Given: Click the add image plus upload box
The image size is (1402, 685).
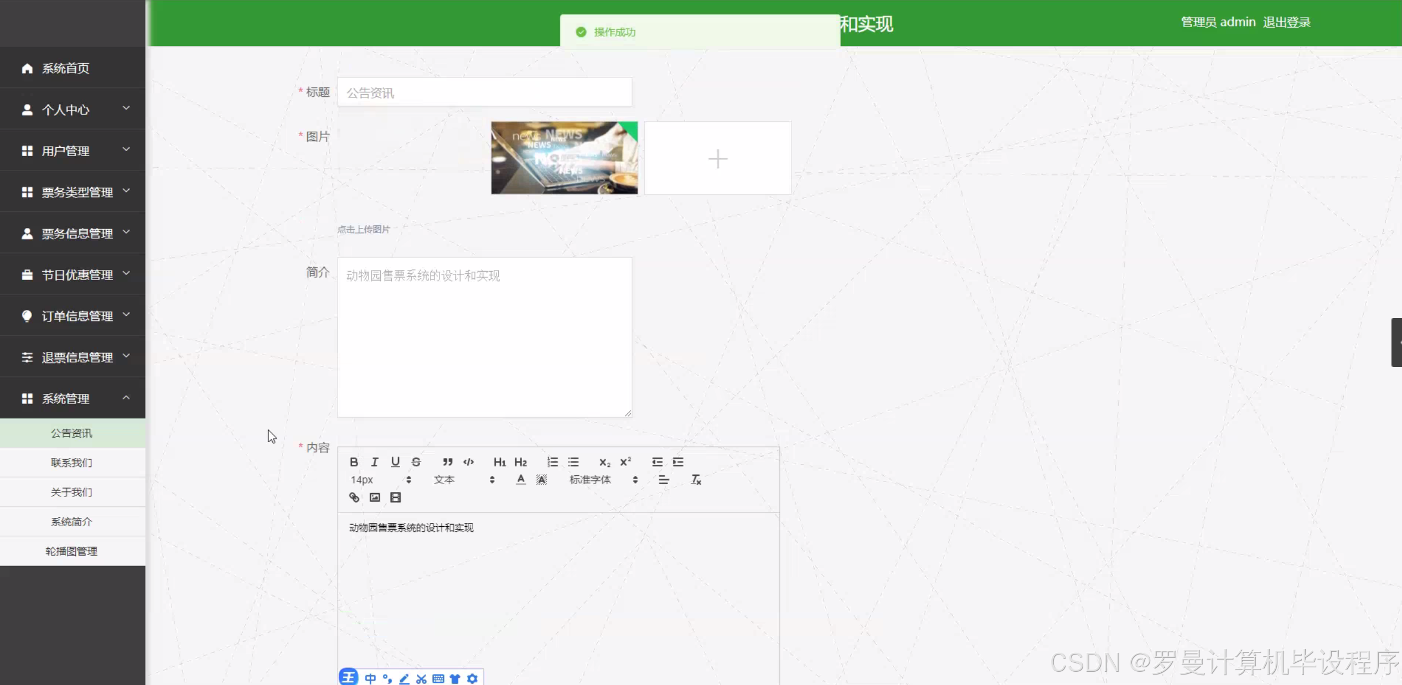Looking at the screenshot, I should click(718, 158).
